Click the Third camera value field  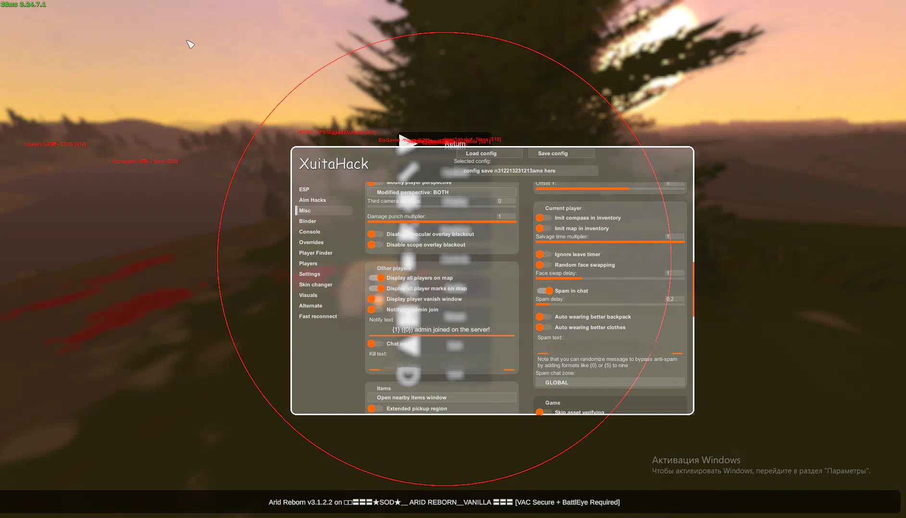click(506, 201)
